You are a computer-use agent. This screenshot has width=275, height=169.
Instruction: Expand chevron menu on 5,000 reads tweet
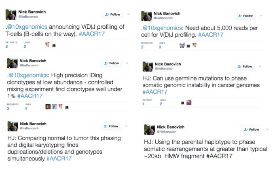point(261,16)
